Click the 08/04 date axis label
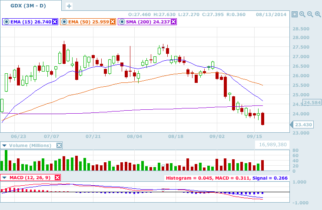Screen dimensions: 322x210 click(x=135, y=136)
